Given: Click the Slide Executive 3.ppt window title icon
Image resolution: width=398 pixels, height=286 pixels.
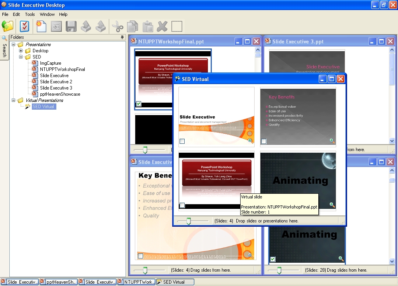Looking at the screenshot, I should click(268, 41).
